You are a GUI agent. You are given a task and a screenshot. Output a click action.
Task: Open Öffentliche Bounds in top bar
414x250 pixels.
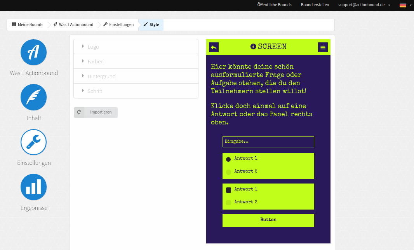274,5
